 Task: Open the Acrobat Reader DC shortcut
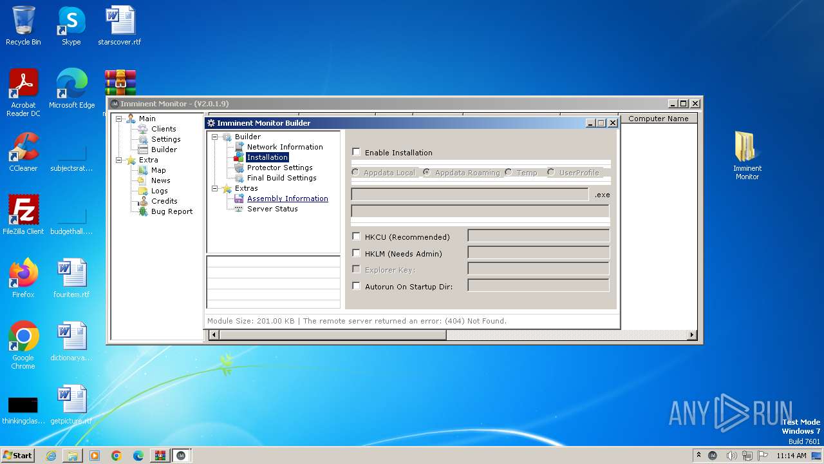23,93
